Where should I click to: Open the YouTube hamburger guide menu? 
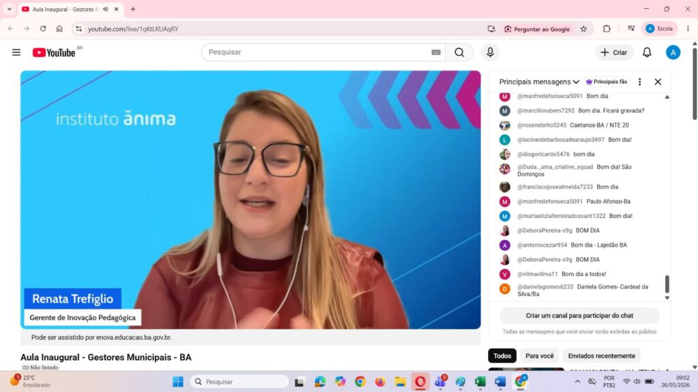[x=16, y=52]
